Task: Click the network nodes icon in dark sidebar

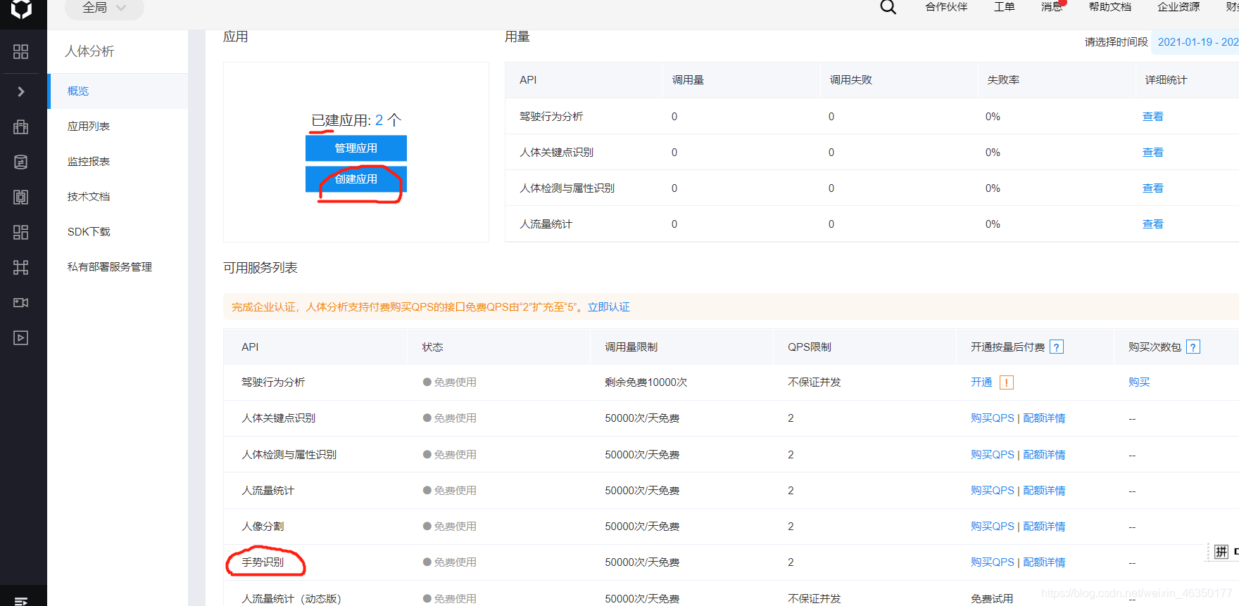Action: (x=21, y=267)
